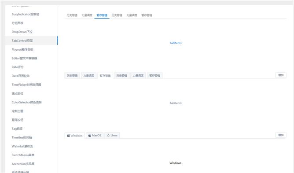Select the active card-style 暂存警情 tab in middle row
The height and width of the screenshot is (173, 294).
[105, 75]
